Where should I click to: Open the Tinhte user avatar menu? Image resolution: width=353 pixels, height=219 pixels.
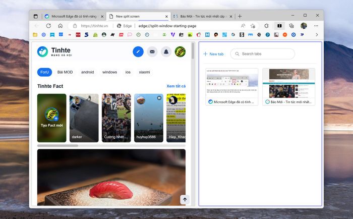click(180, 51)
